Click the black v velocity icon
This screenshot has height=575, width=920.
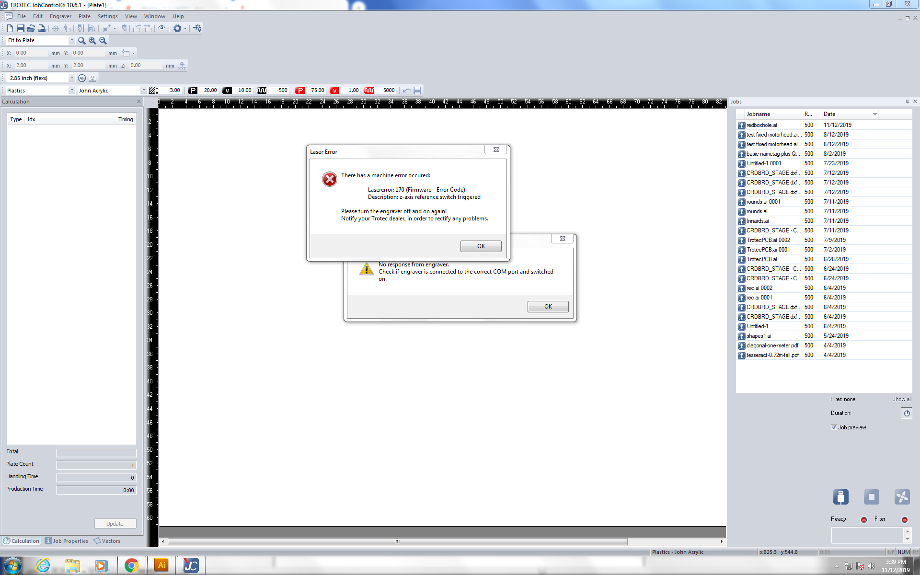point(227,90)
